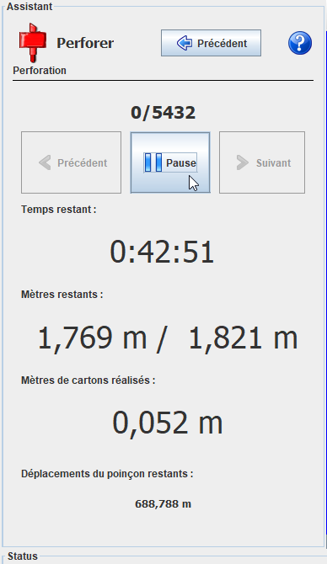Click the 0,052 m cartons value
The width and height of the screenshot is (327, 564).
(x=168, y=423)
